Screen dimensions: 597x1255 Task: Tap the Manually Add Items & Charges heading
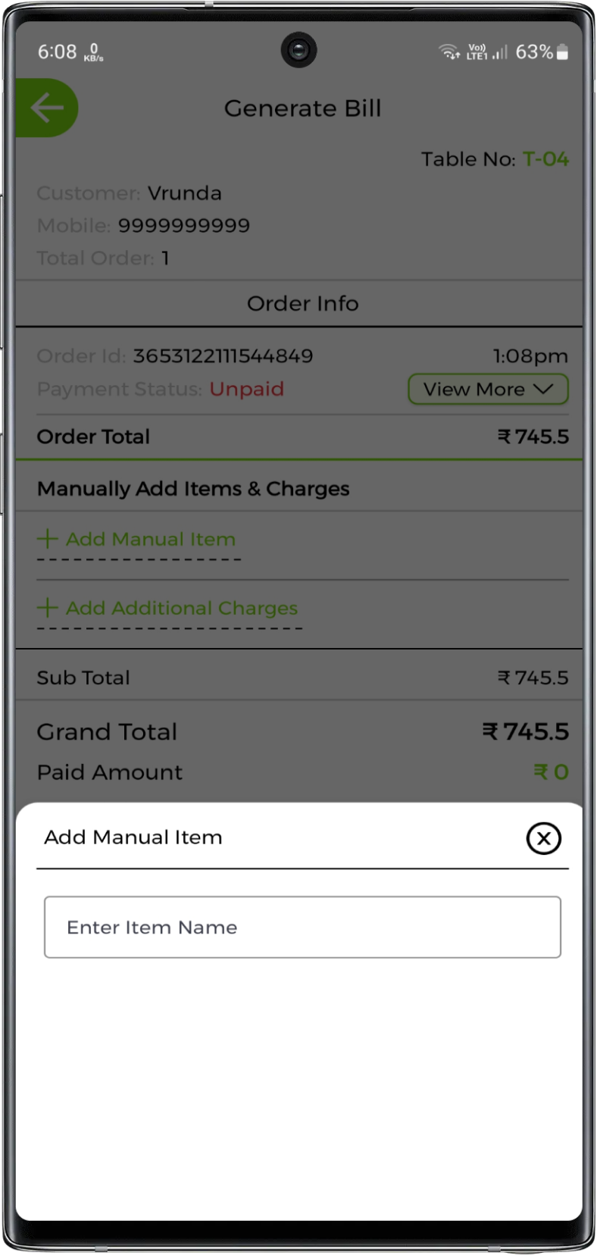(193, 489)
